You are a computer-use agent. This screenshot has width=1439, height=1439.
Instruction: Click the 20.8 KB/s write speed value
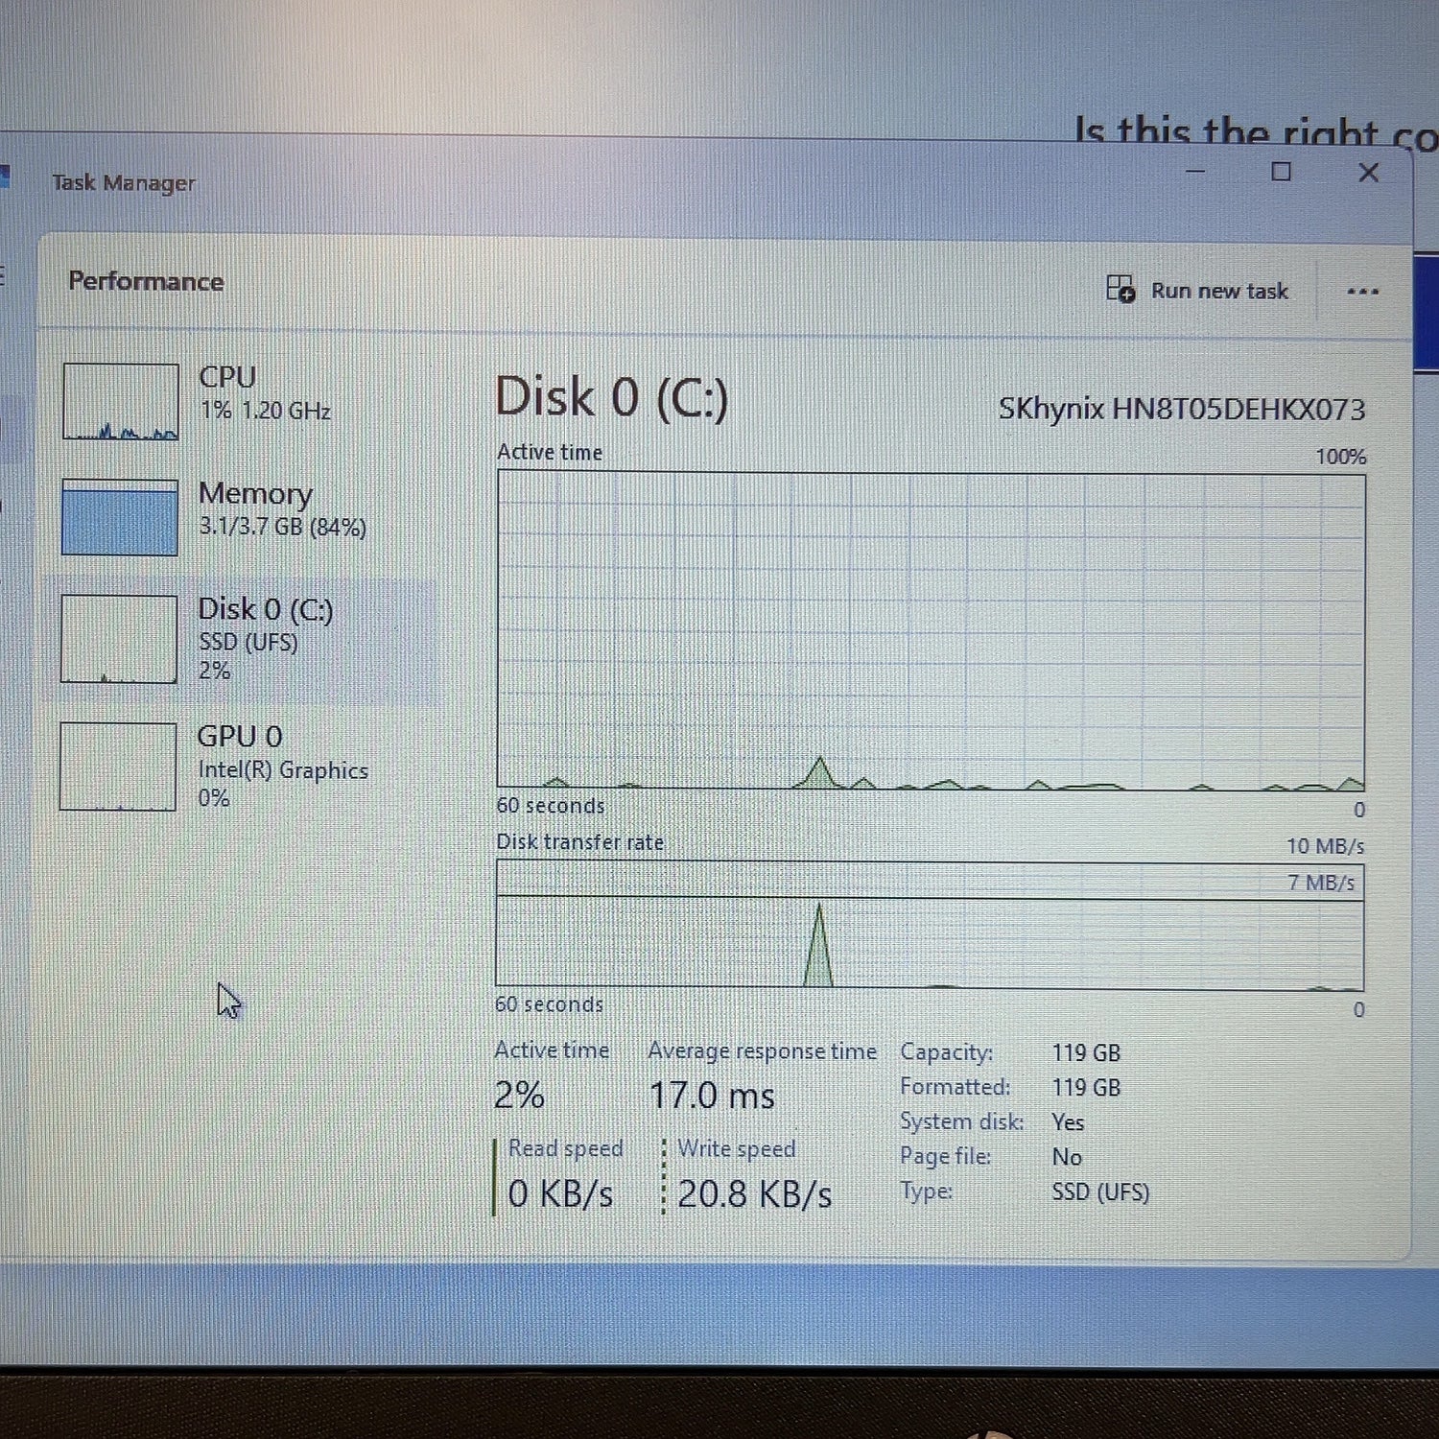click(754, 1194)
